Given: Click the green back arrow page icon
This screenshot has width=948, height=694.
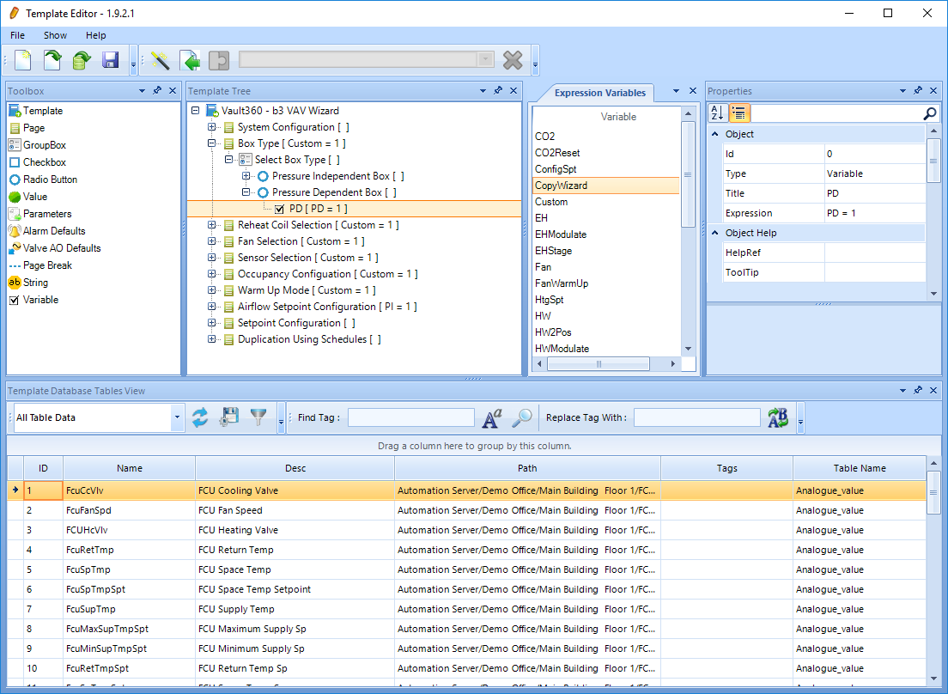Looking at the screenshot, I should (x=191, y=60).
